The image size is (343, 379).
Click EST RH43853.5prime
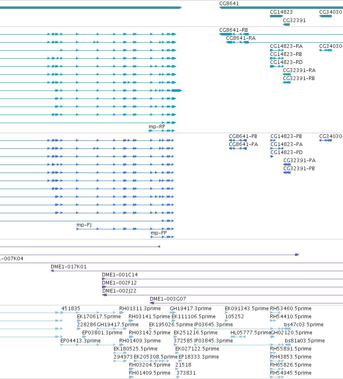[291, 357]
